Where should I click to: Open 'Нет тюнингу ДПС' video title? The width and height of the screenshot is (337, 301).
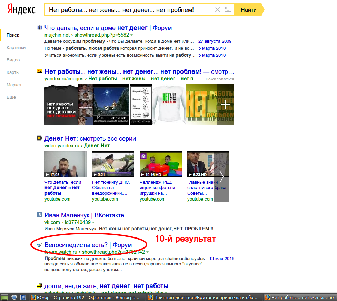pyautogui.click(x=111, y=188)
